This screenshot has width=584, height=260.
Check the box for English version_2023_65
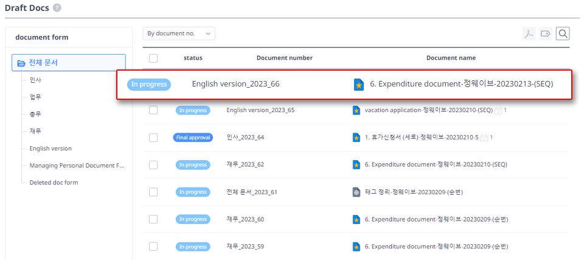pyautogui.click(x=153, y=110)
